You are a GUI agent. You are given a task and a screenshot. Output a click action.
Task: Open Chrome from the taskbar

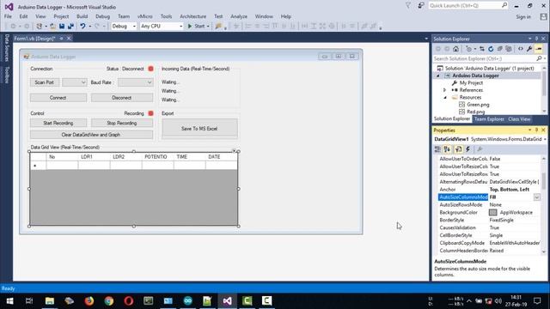[109, 300]
